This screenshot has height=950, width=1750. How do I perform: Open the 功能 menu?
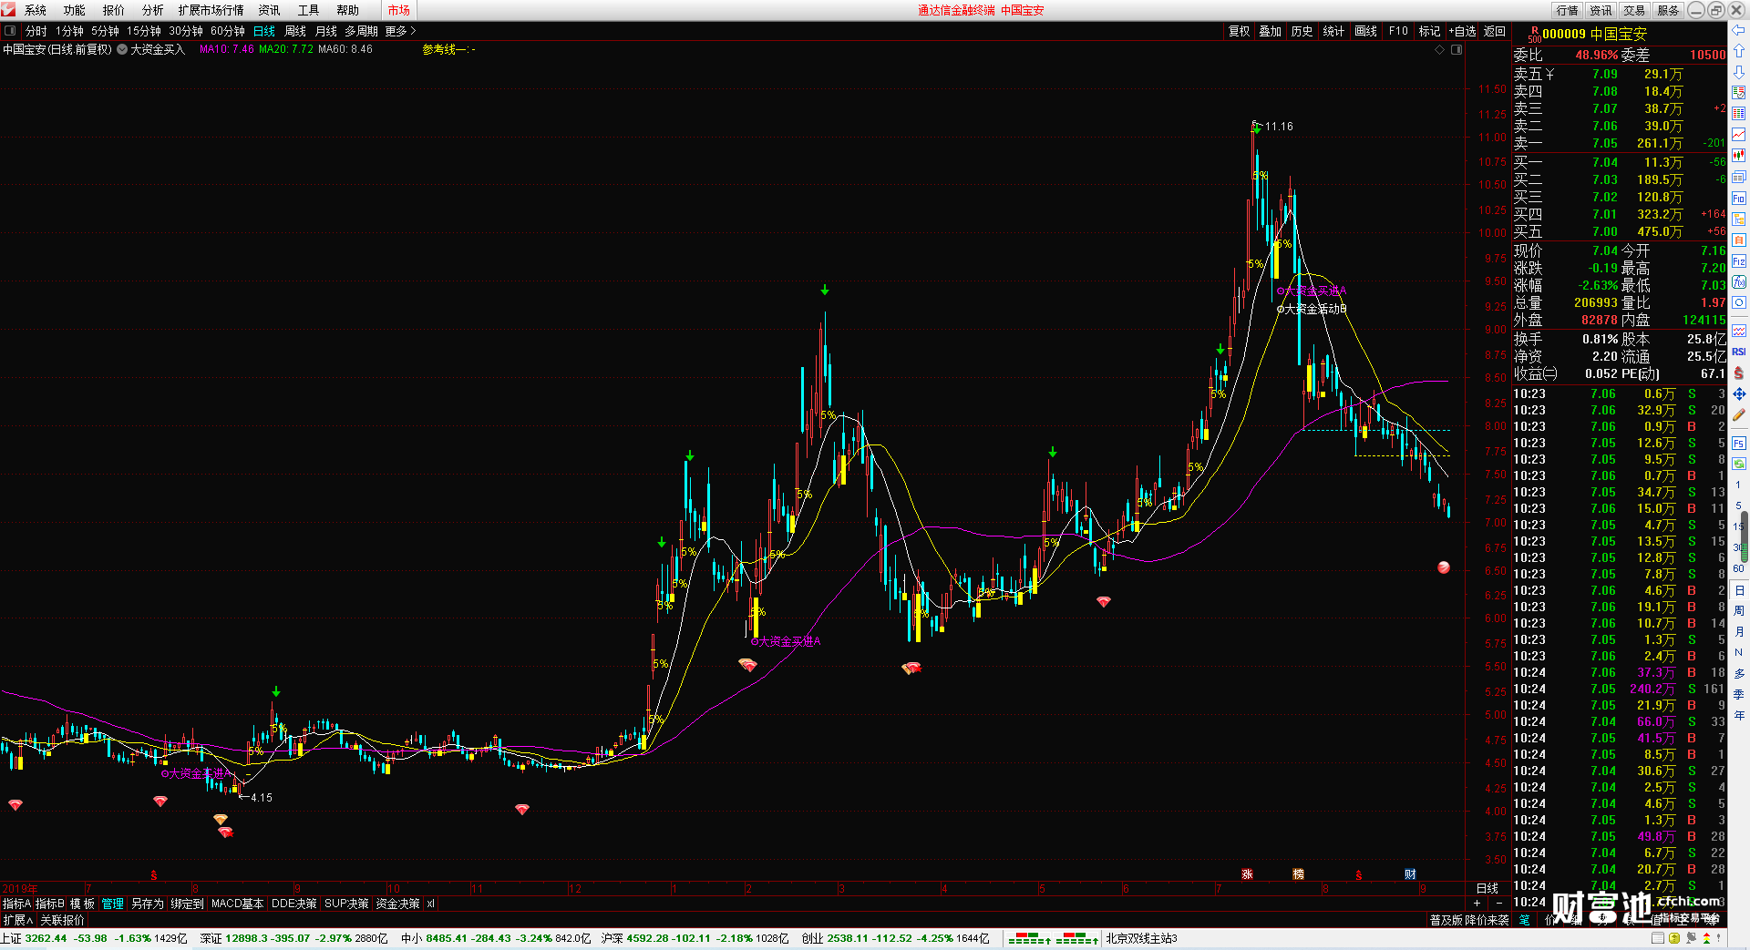tap(75, 10)
